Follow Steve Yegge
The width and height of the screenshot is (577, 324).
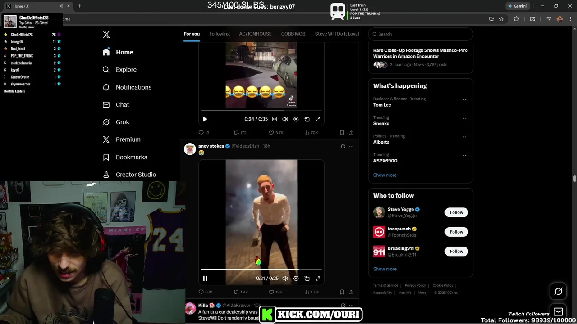coord(456,212)
